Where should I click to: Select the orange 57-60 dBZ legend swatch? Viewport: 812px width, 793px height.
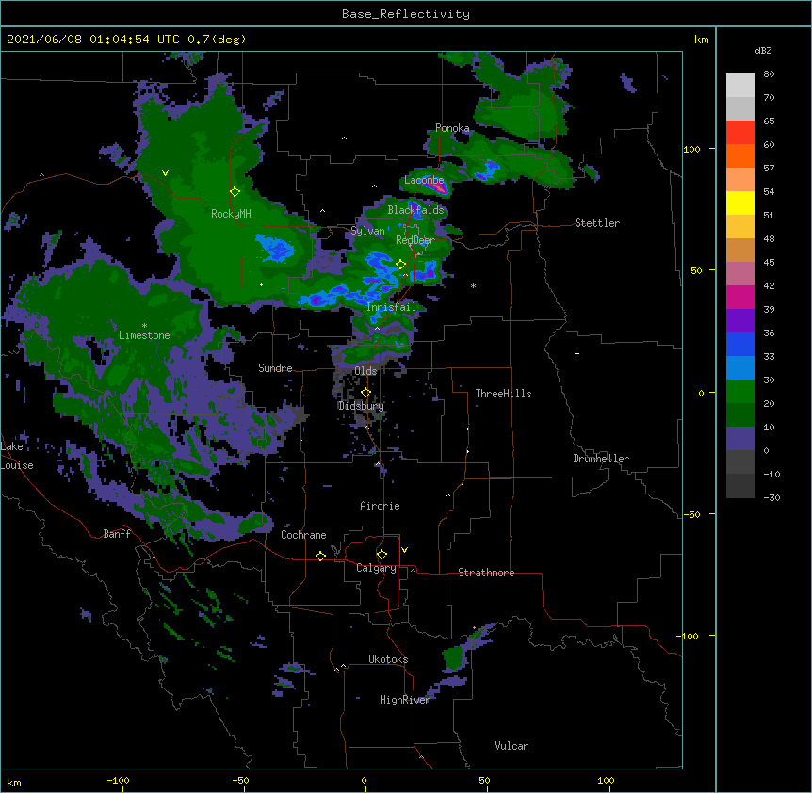pyautogui.click(x=740, y=156)
